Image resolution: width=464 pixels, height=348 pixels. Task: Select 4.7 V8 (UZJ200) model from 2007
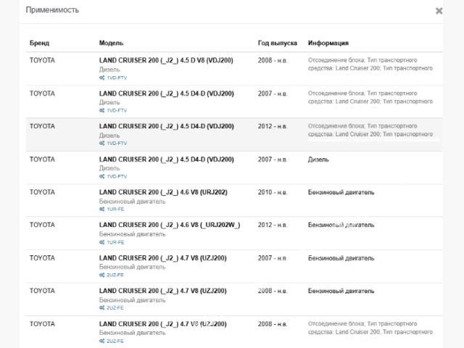[162, 257]
